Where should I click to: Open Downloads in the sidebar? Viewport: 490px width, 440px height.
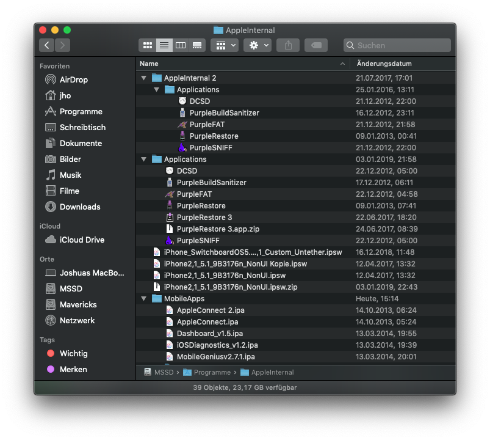73,207
